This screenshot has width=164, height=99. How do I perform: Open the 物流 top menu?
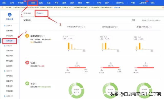[80, 3]
